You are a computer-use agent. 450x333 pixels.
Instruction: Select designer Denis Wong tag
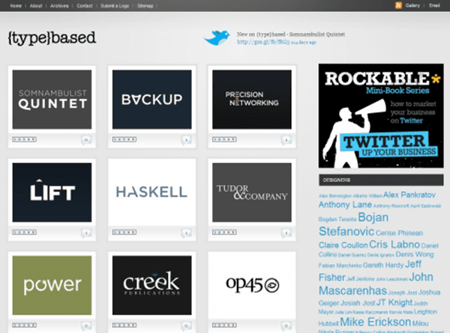(415, 254)
